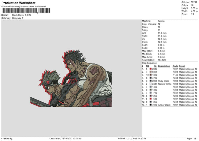199x141 pixels.
Task: Click the Width value '4.80 in'
Action: [x=194, y=11]
